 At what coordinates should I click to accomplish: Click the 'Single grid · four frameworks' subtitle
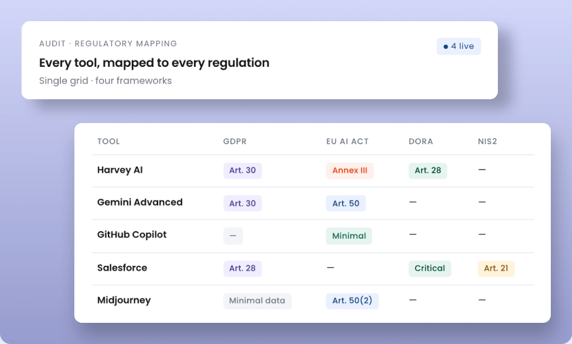105,81
